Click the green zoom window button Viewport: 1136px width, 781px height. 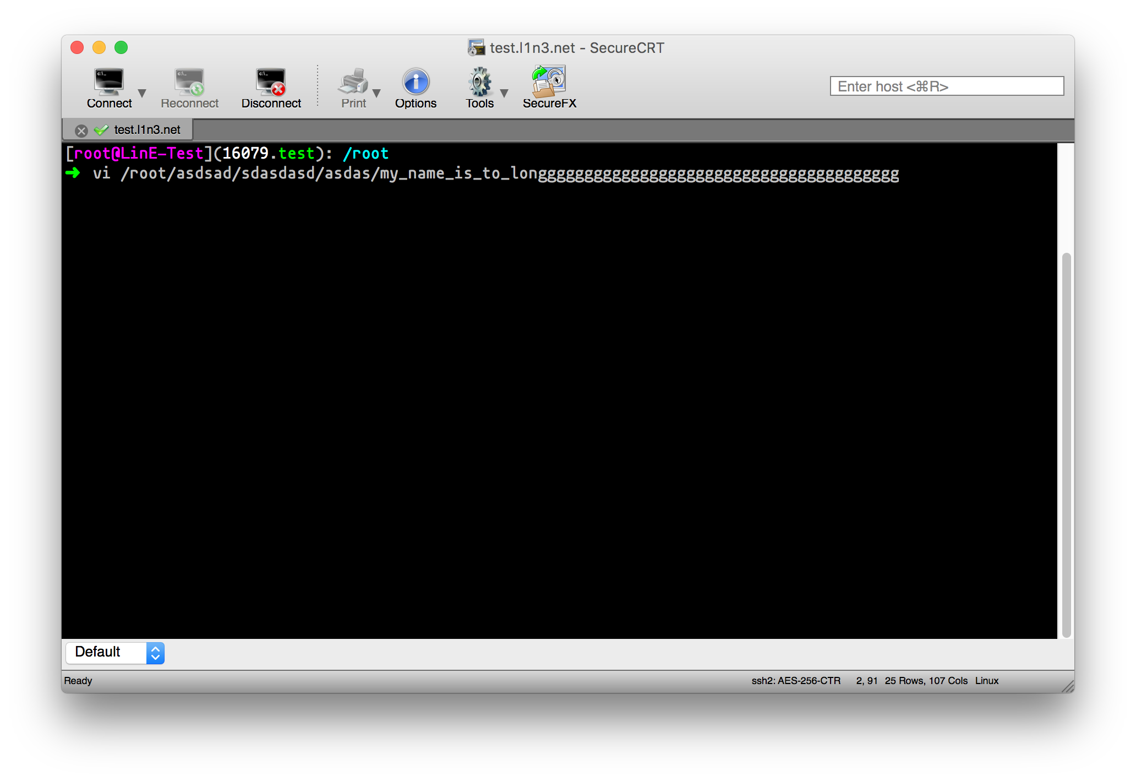click(x=121, y=48)
